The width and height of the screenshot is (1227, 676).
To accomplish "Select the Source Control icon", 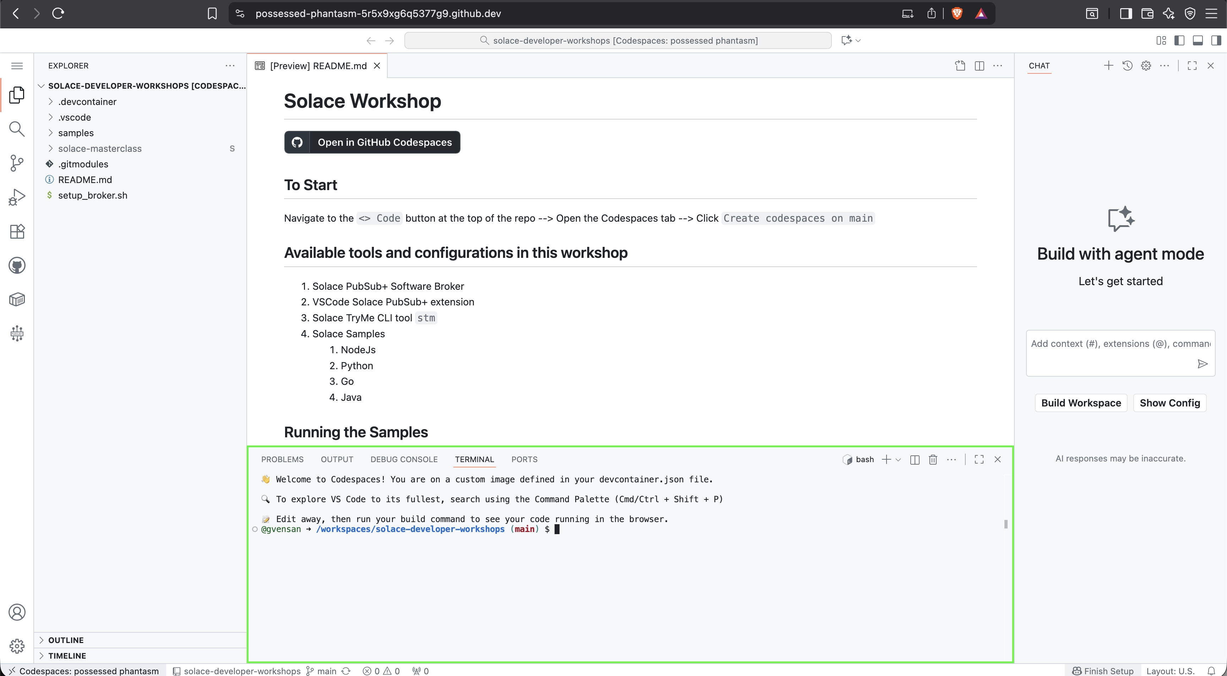I will pos(17,163).
